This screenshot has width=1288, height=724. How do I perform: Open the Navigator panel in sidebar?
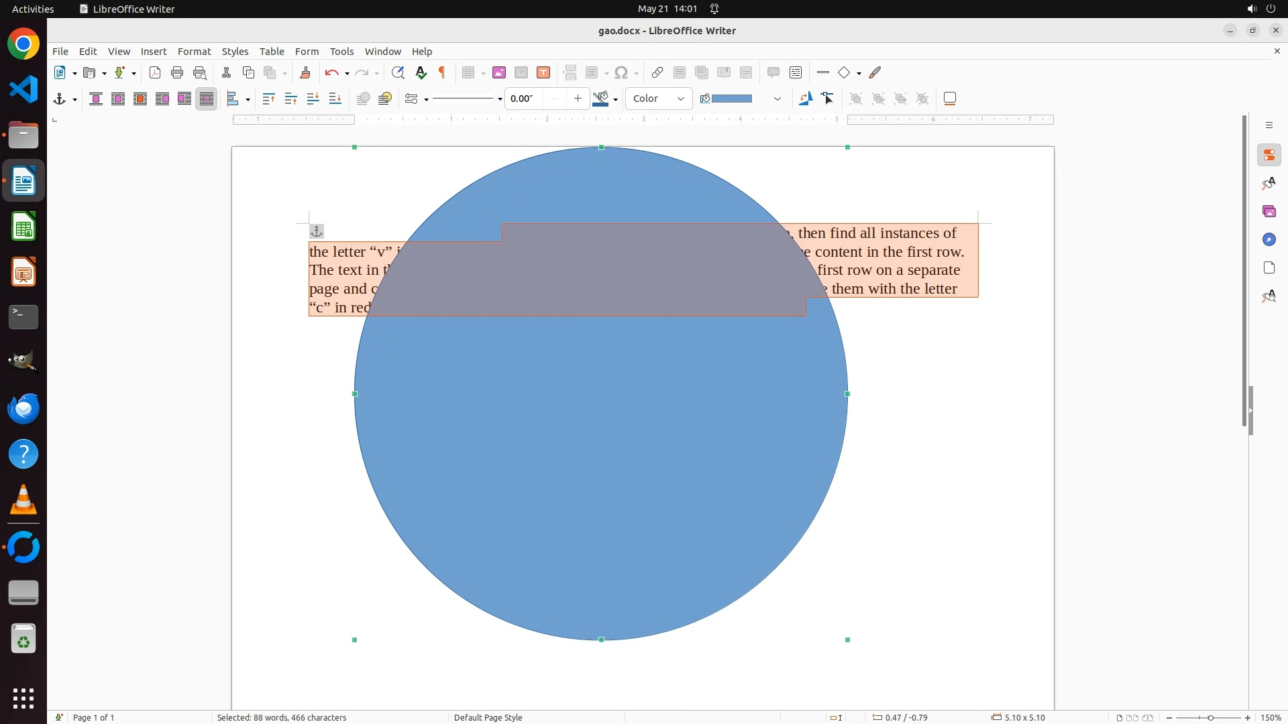click(x=1269, y=239)
